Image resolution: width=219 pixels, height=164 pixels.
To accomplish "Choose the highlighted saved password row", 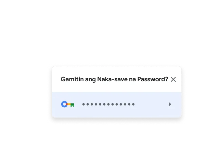I will coord(117,105).
